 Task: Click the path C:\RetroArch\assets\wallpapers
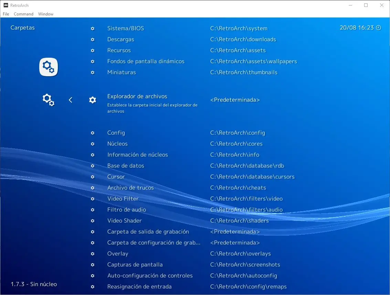tap(253, 61)
